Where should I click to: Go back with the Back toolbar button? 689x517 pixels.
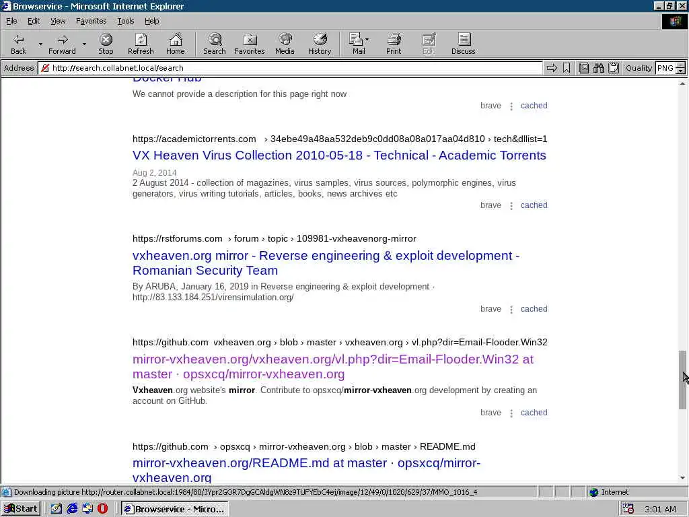[x=18, y=44]
